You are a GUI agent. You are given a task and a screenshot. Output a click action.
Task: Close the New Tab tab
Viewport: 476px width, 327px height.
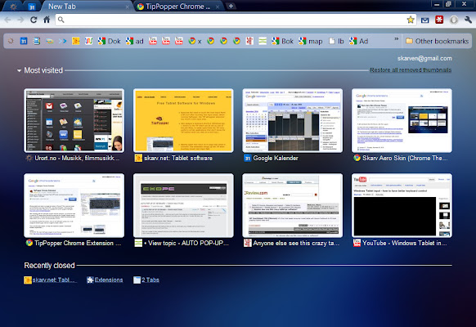(x=128, y=7)
